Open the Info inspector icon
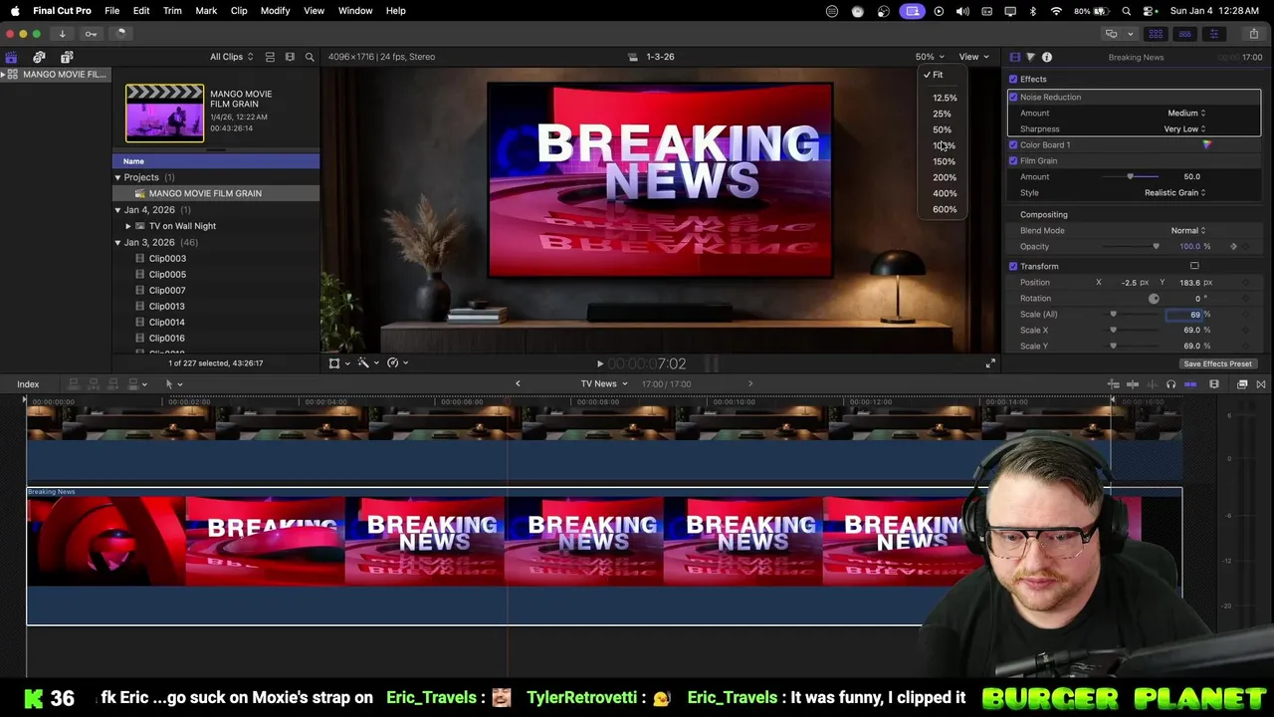Image resolution: width=1274 pixels, height=717 pixels. (1047, 57)
